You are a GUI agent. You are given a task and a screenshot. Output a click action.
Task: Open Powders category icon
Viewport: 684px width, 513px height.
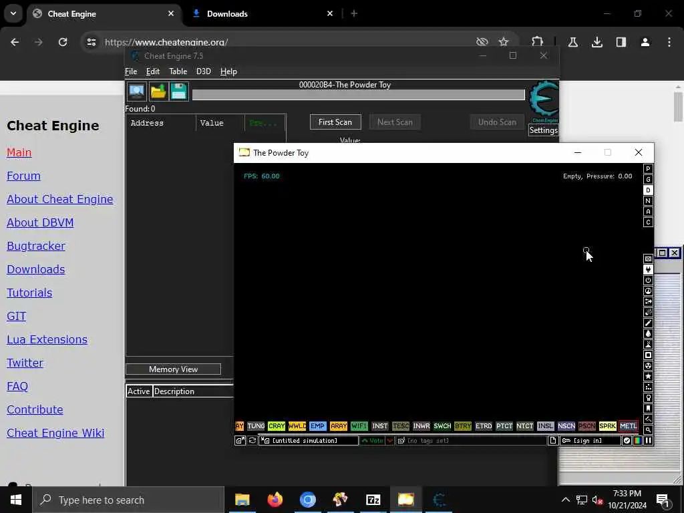tap(648, 344)
